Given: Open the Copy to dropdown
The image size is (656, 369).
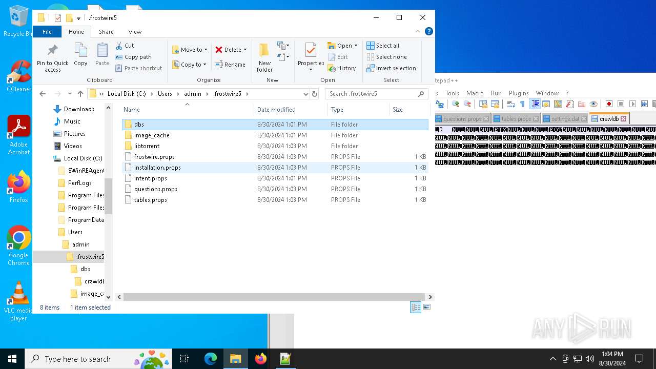Looking at the screenshot, I should (x=189, y=65).
